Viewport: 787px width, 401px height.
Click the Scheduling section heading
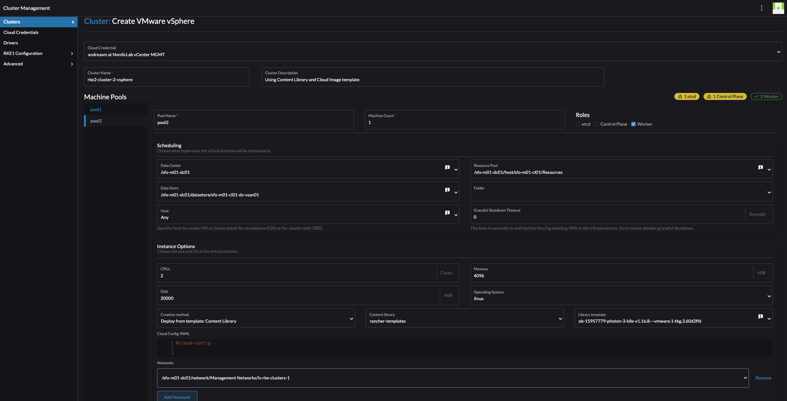coord(169,145)
